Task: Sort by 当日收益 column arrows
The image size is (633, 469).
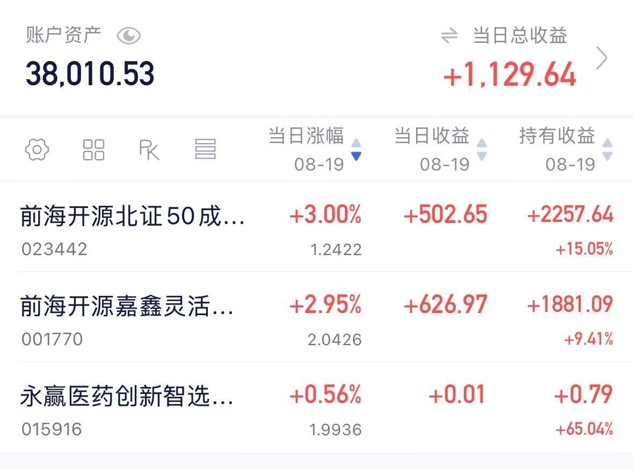Action: pos(482,150)
